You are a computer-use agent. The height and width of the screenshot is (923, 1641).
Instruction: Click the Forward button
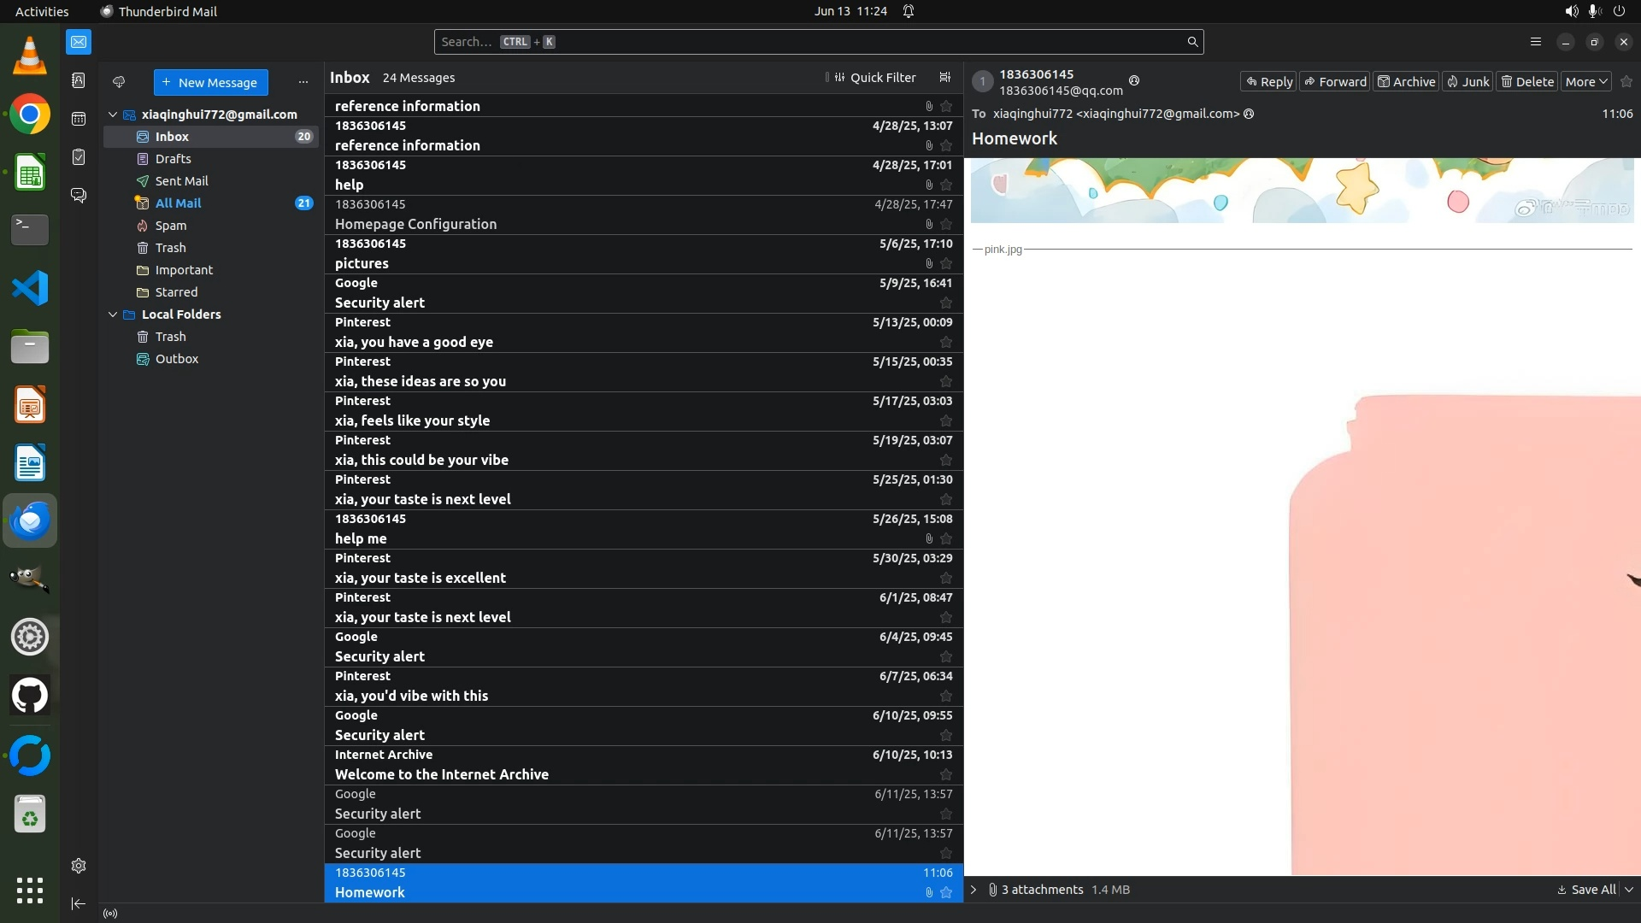click(x=1334, y=82)
